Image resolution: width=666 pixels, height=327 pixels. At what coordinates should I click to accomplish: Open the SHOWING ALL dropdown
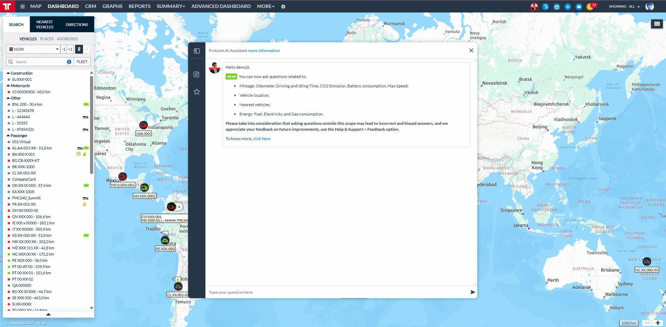pos(624,7)
